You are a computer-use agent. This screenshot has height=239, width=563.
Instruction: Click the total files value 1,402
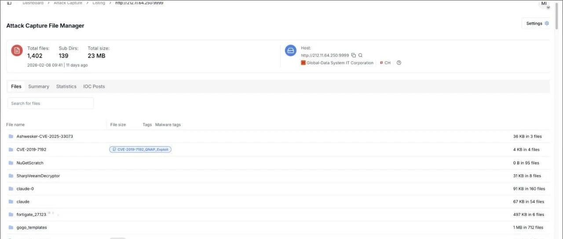point(35,56)
